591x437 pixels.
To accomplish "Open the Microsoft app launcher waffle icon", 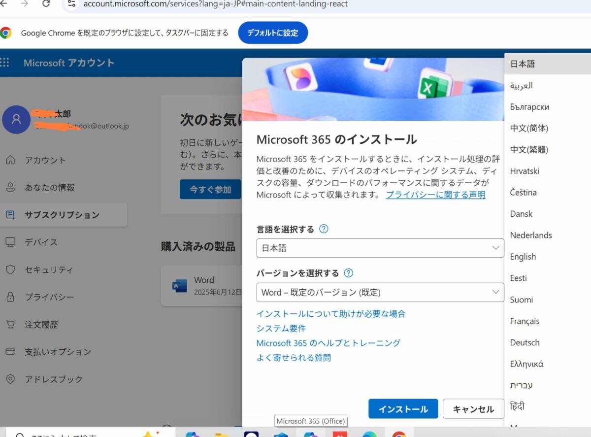I will [x=6, y=63].
